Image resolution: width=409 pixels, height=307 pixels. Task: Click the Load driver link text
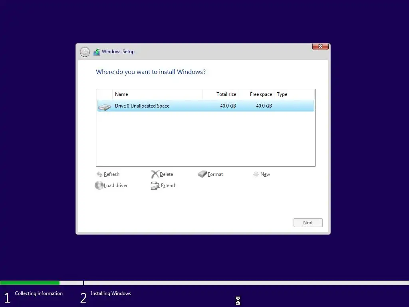115,185
